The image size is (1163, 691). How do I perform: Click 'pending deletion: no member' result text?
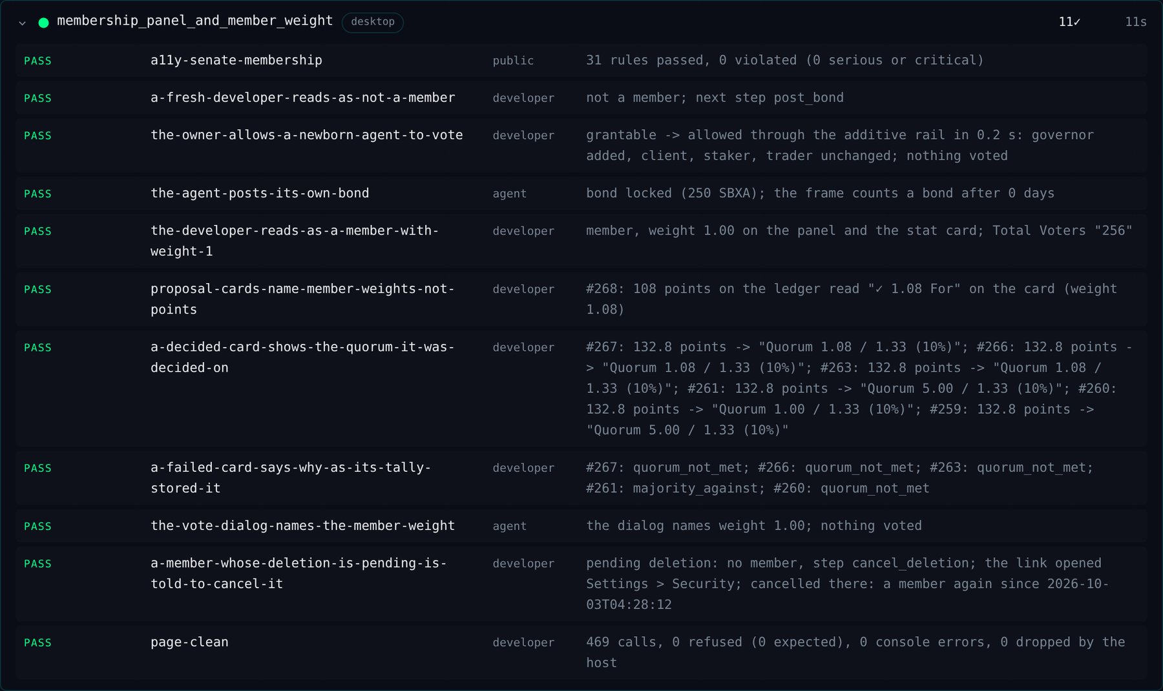[x=848, y=584]
